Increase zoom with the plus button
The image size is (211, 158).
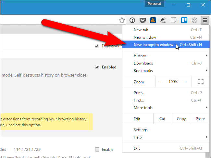tap(185, 82)
